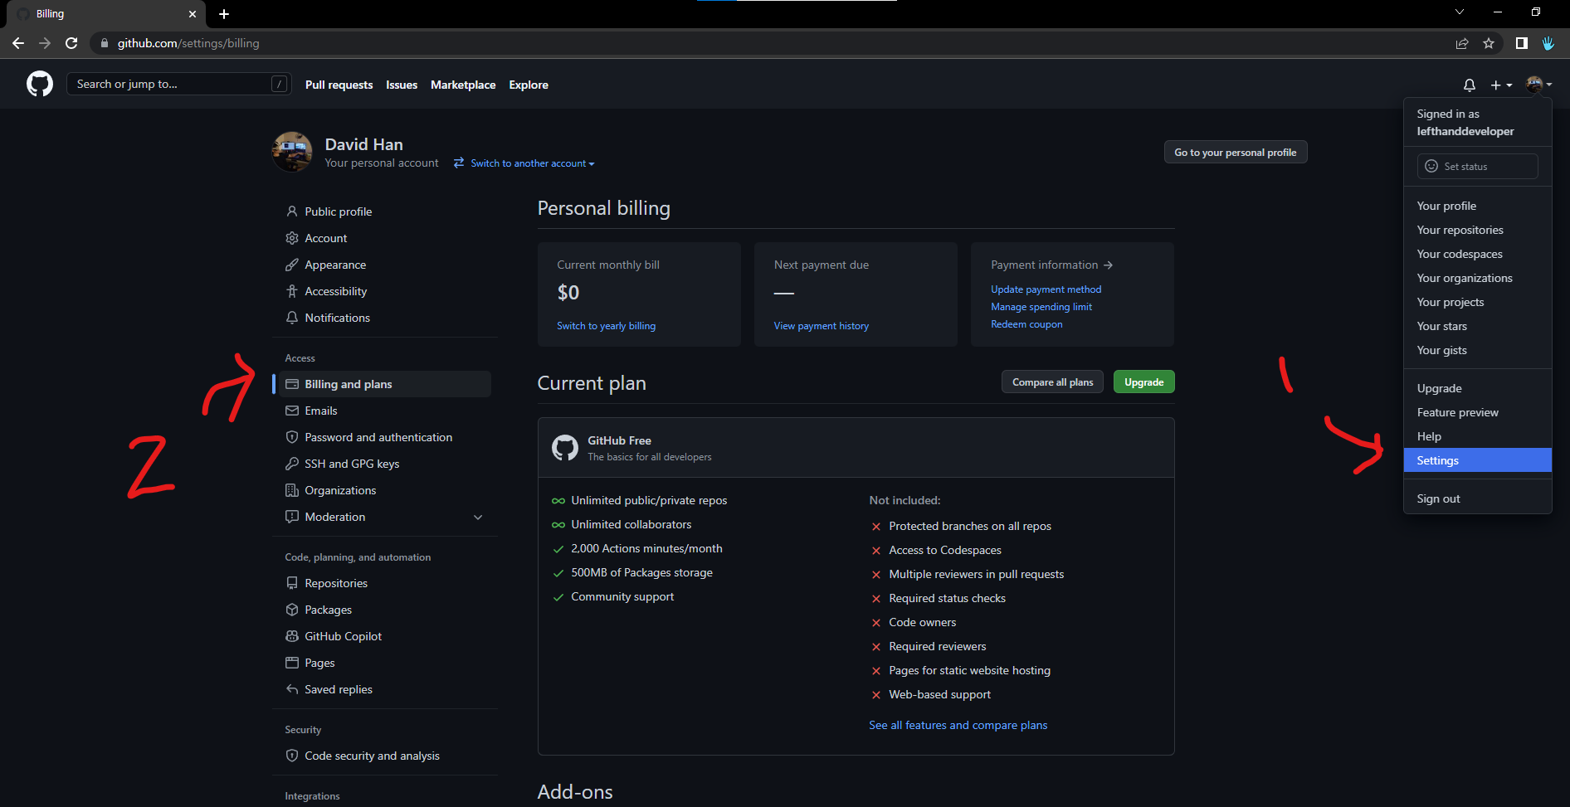The width and height of the screenshot is (1570, 807).
Task: Open Your codespaces from user menu
Action: (x=1478, y=254)
